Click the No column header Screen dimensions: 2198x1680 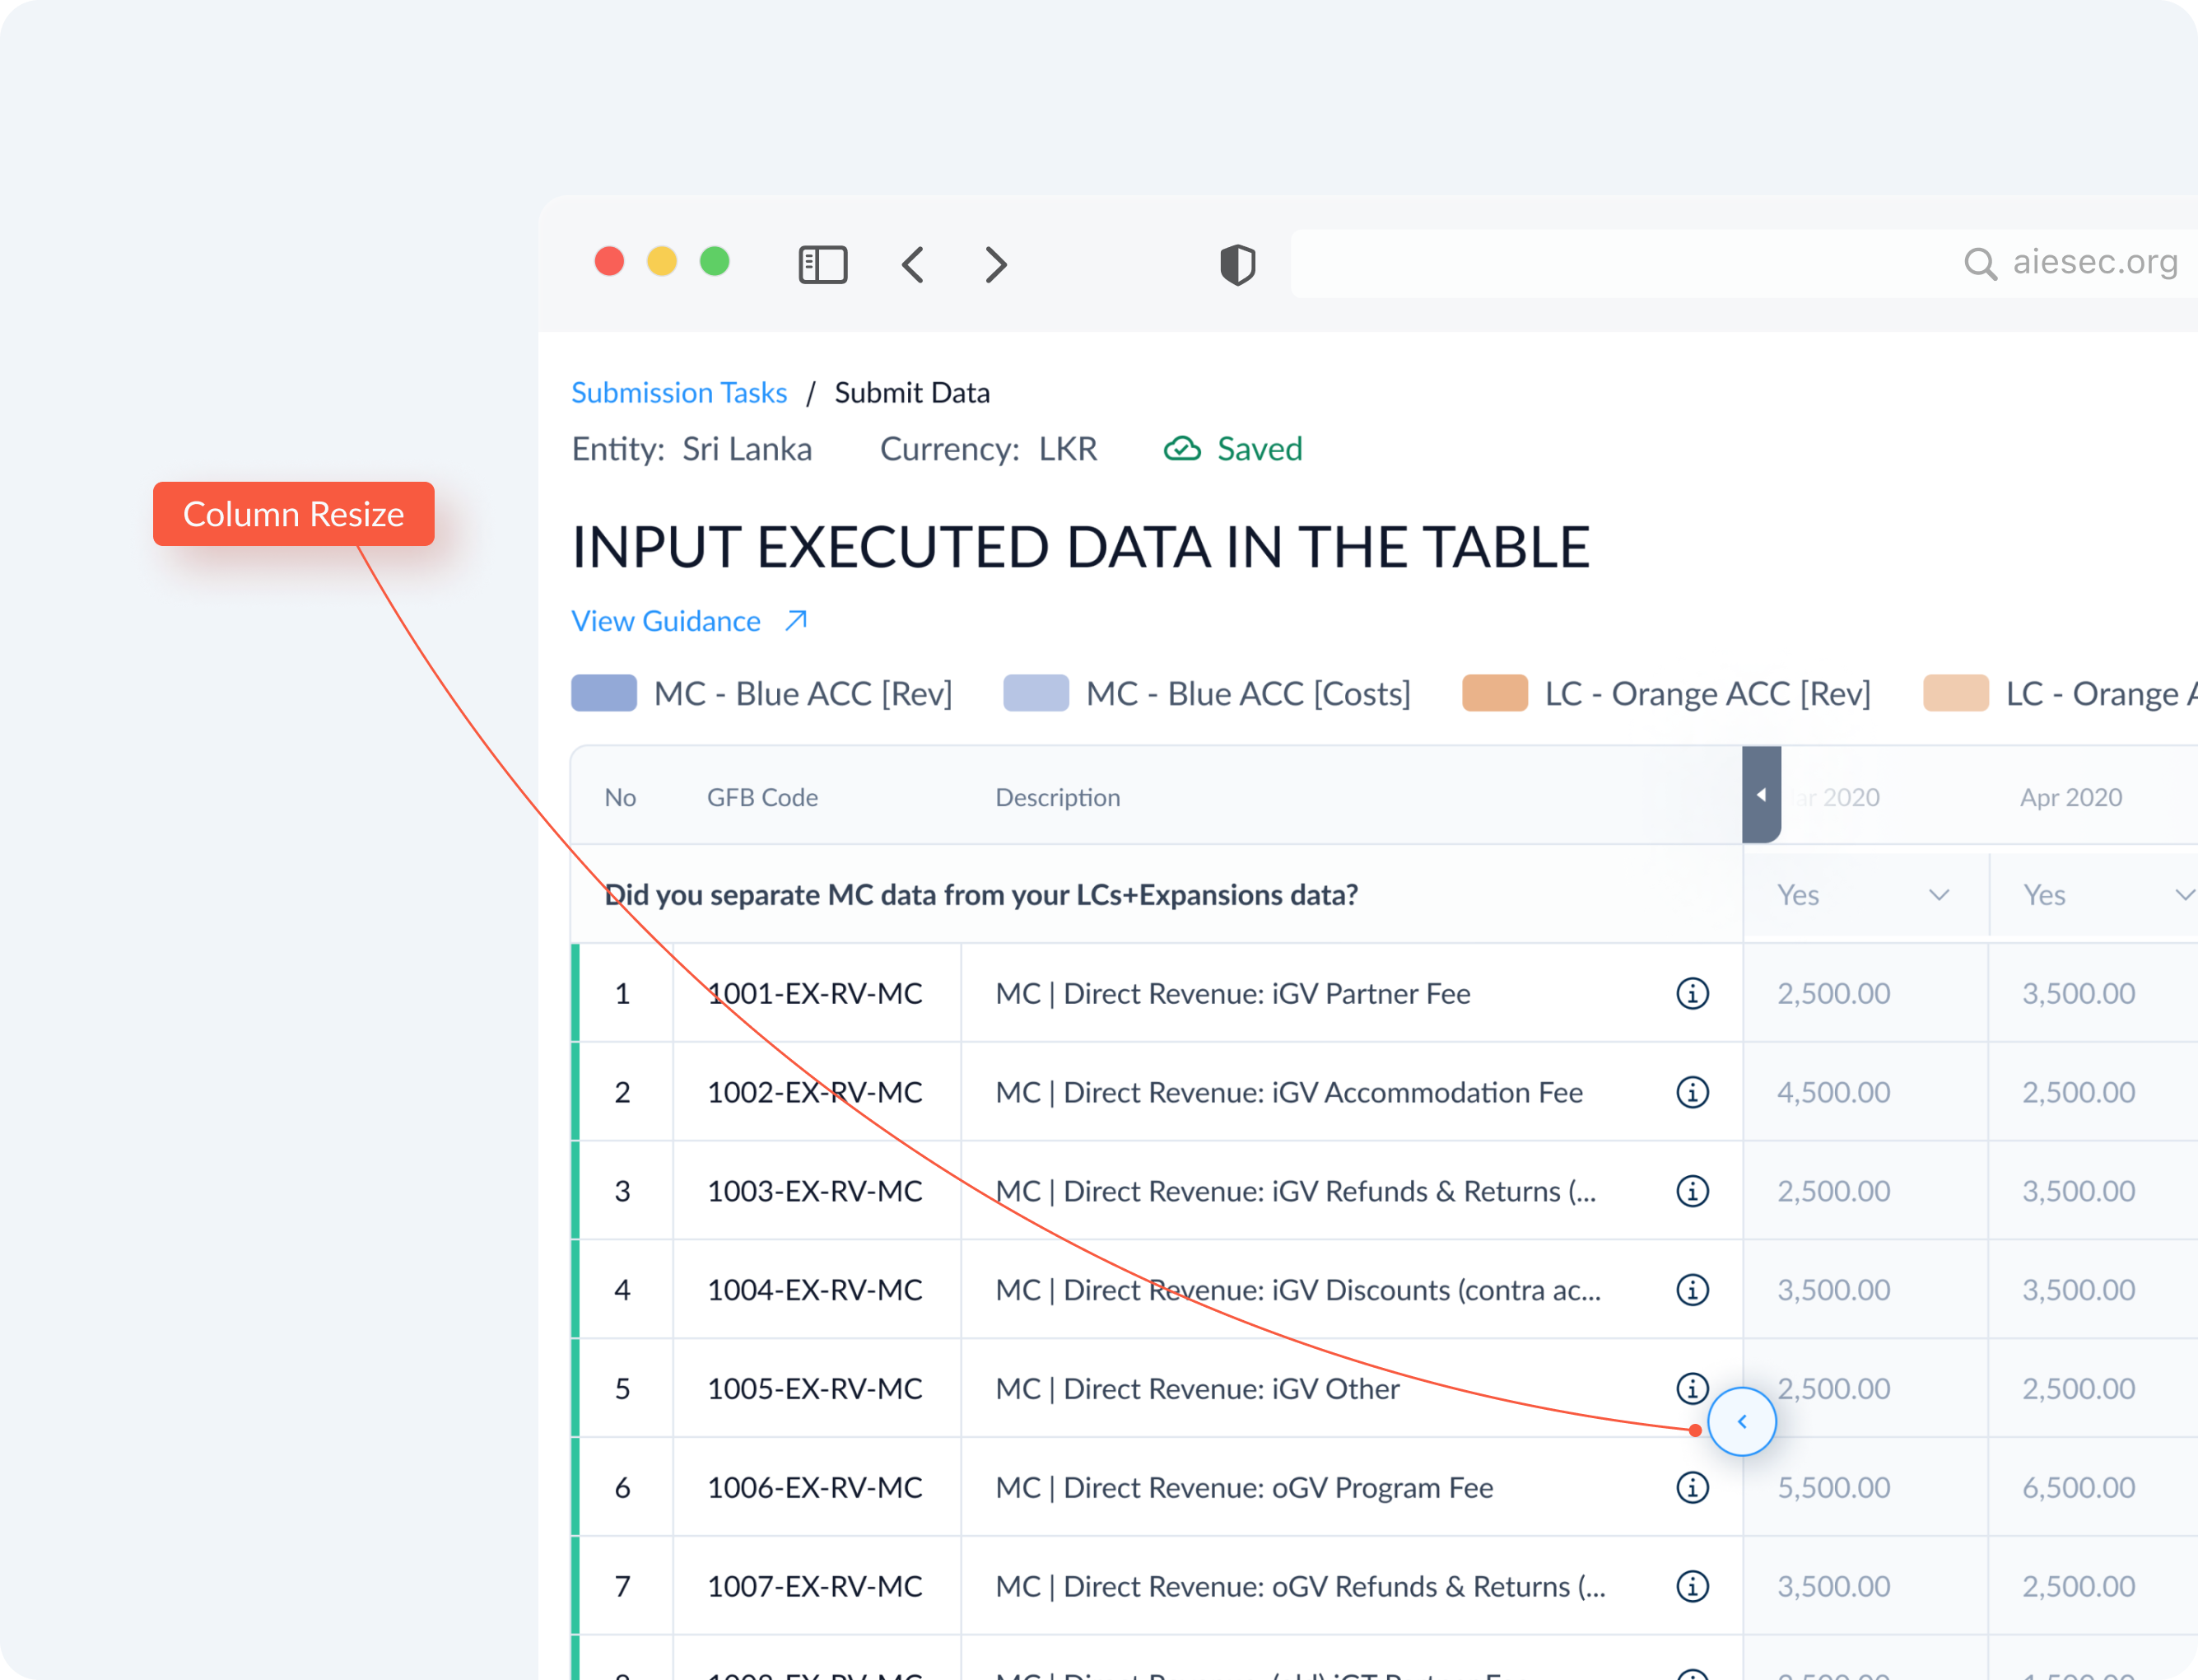pos(620,797)
